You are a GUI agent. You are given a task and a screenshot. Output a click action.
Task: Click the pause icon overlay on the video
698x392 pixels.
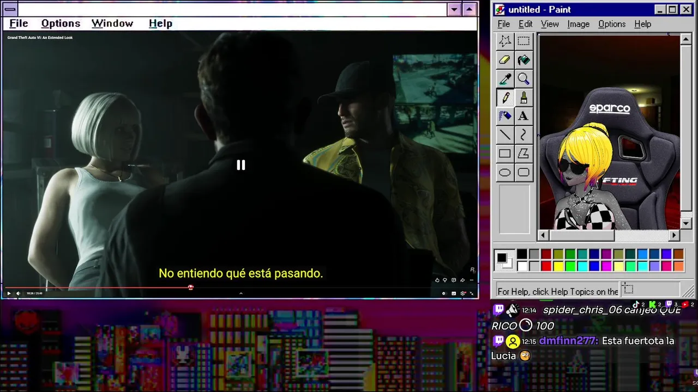(x=240, y=165)
